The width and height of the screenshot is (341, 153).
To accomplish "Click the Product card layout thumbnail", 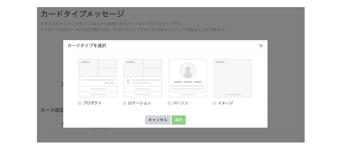I will (98, 78).
